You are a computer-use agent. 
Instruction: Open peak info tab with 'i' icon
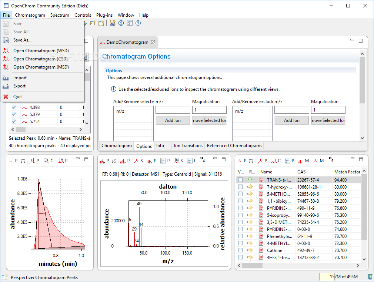(x=34, y=161)
